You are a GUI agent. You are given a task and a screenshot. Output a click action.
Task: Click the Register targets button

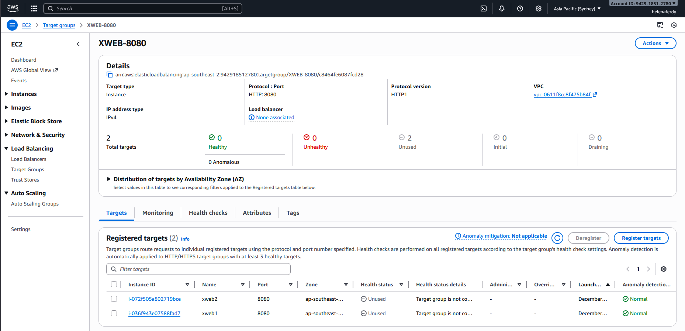tap(641, 238)
